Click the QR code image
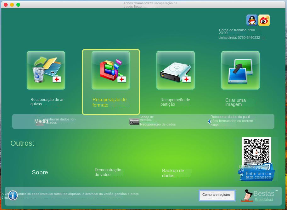This screenshot has height=210, width=287. click(256, 151)
